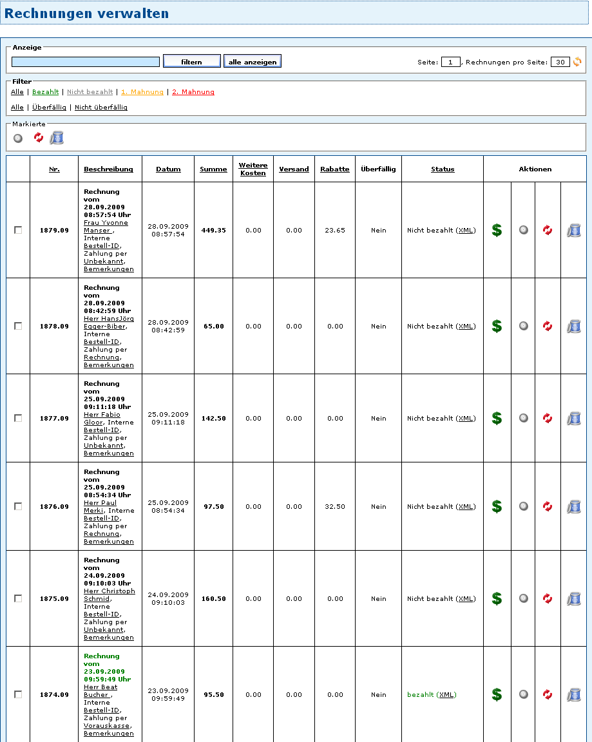This screenshot has height=742, width=592.
Task: Click the red refresh icon for invoice 1877.09
Action: pos(548,419)
